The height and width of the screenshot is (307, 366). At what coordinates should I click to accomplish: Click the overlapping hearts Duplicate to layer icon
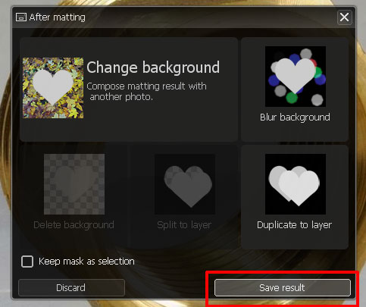(x=296, y=184)
